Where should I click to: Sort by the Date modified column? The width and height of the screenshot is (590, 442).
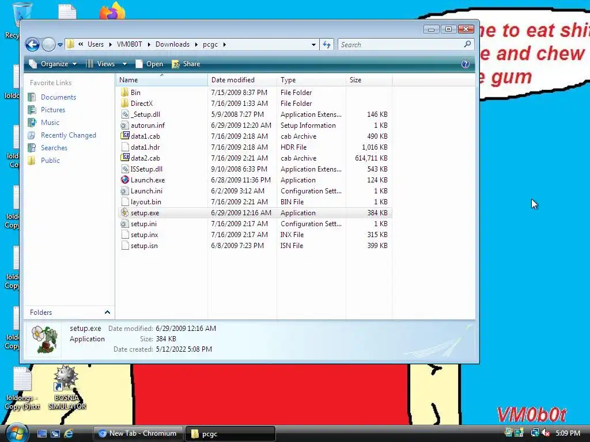(x=242, y=80)
